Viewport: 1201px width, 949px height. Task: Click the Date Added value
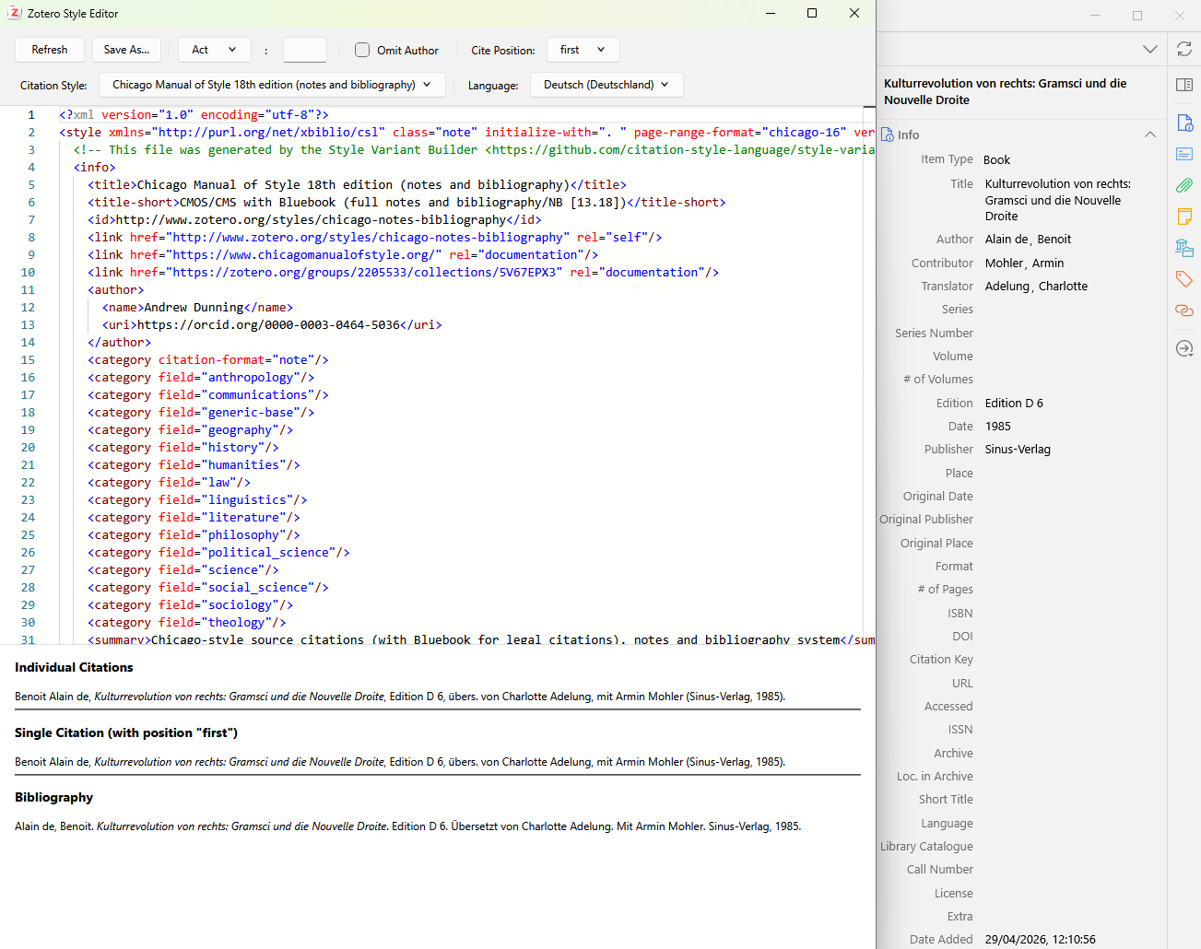point(1040,940)
